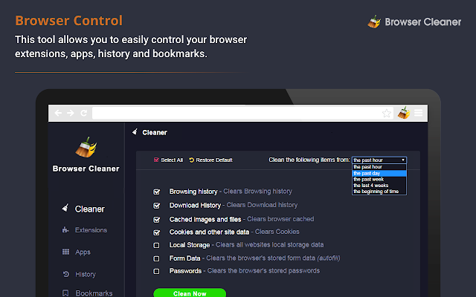
Task: Click the Bookmarks icon in sidebar
Action: point(65,293)
